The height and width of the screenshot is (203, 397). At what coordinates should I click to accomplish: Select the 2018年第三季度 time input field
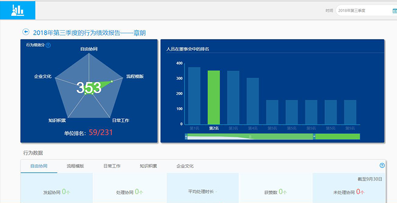click(x=366, y=11)
